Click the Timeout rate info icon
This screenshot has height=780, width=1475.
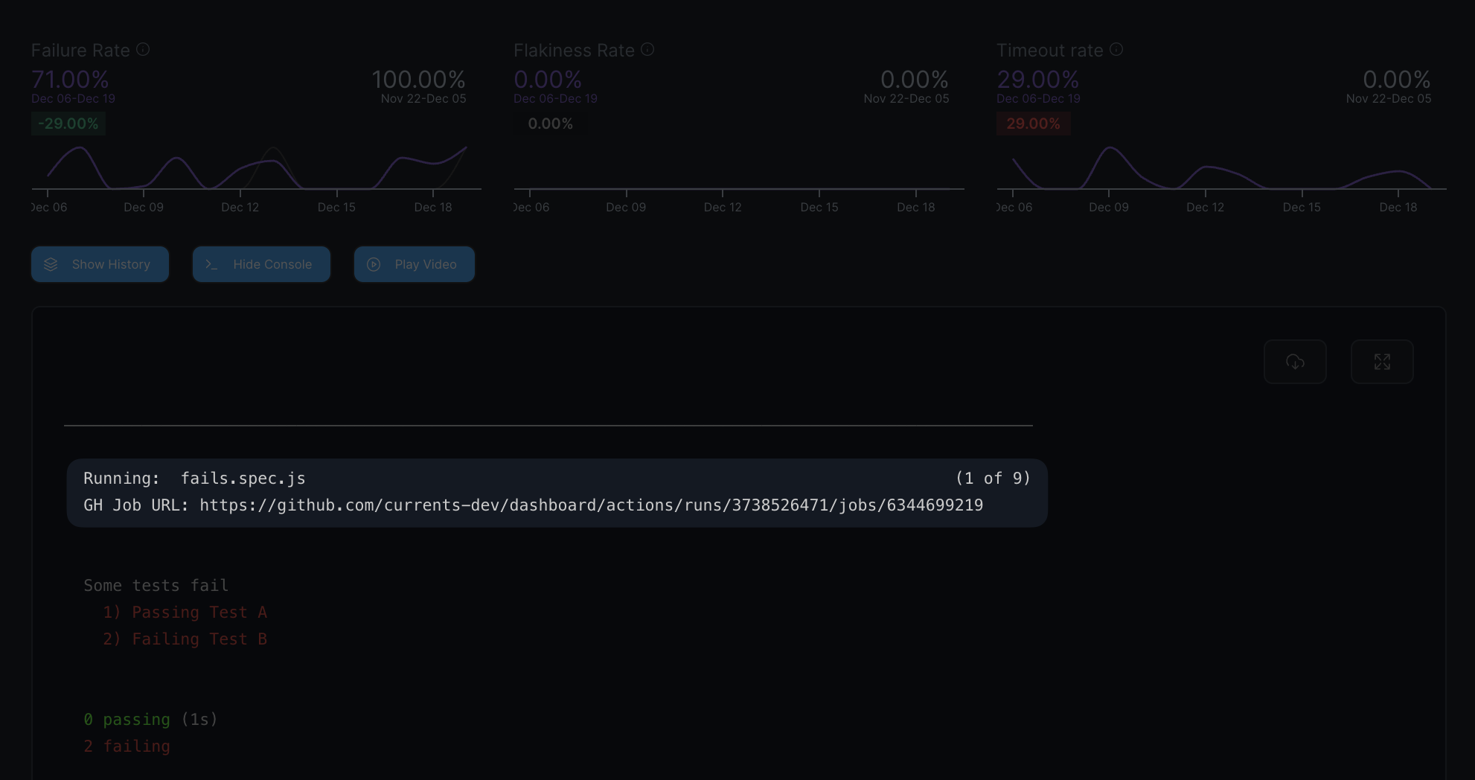1116,50
